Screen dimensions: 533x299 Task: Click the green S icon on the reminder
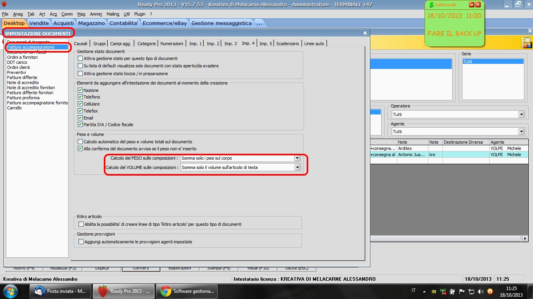pyautogui.click(x=431, y=5)
